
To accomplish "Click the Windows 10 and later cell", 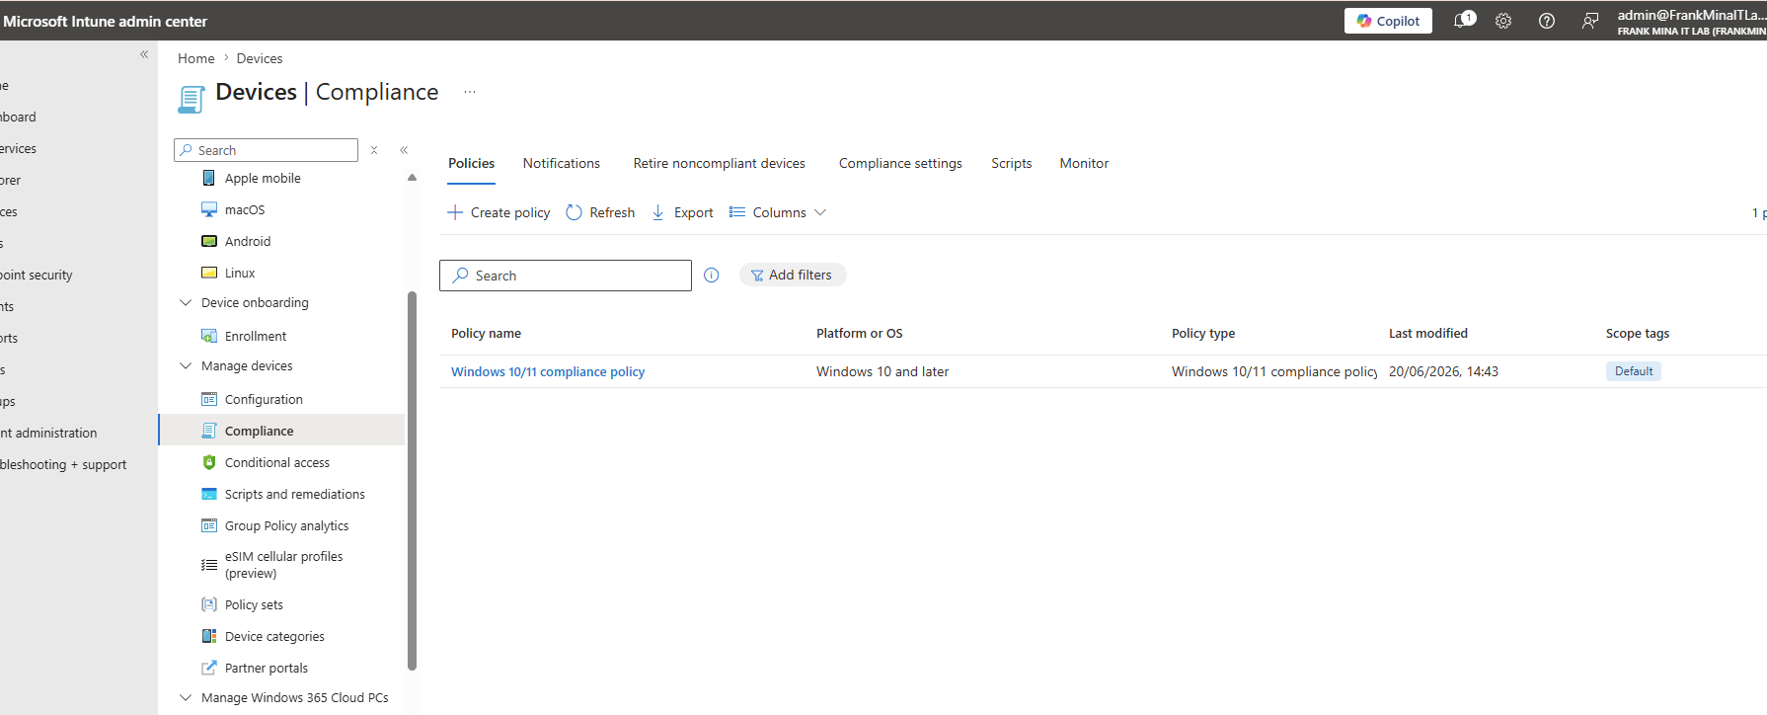I will (x=883, y=372).
